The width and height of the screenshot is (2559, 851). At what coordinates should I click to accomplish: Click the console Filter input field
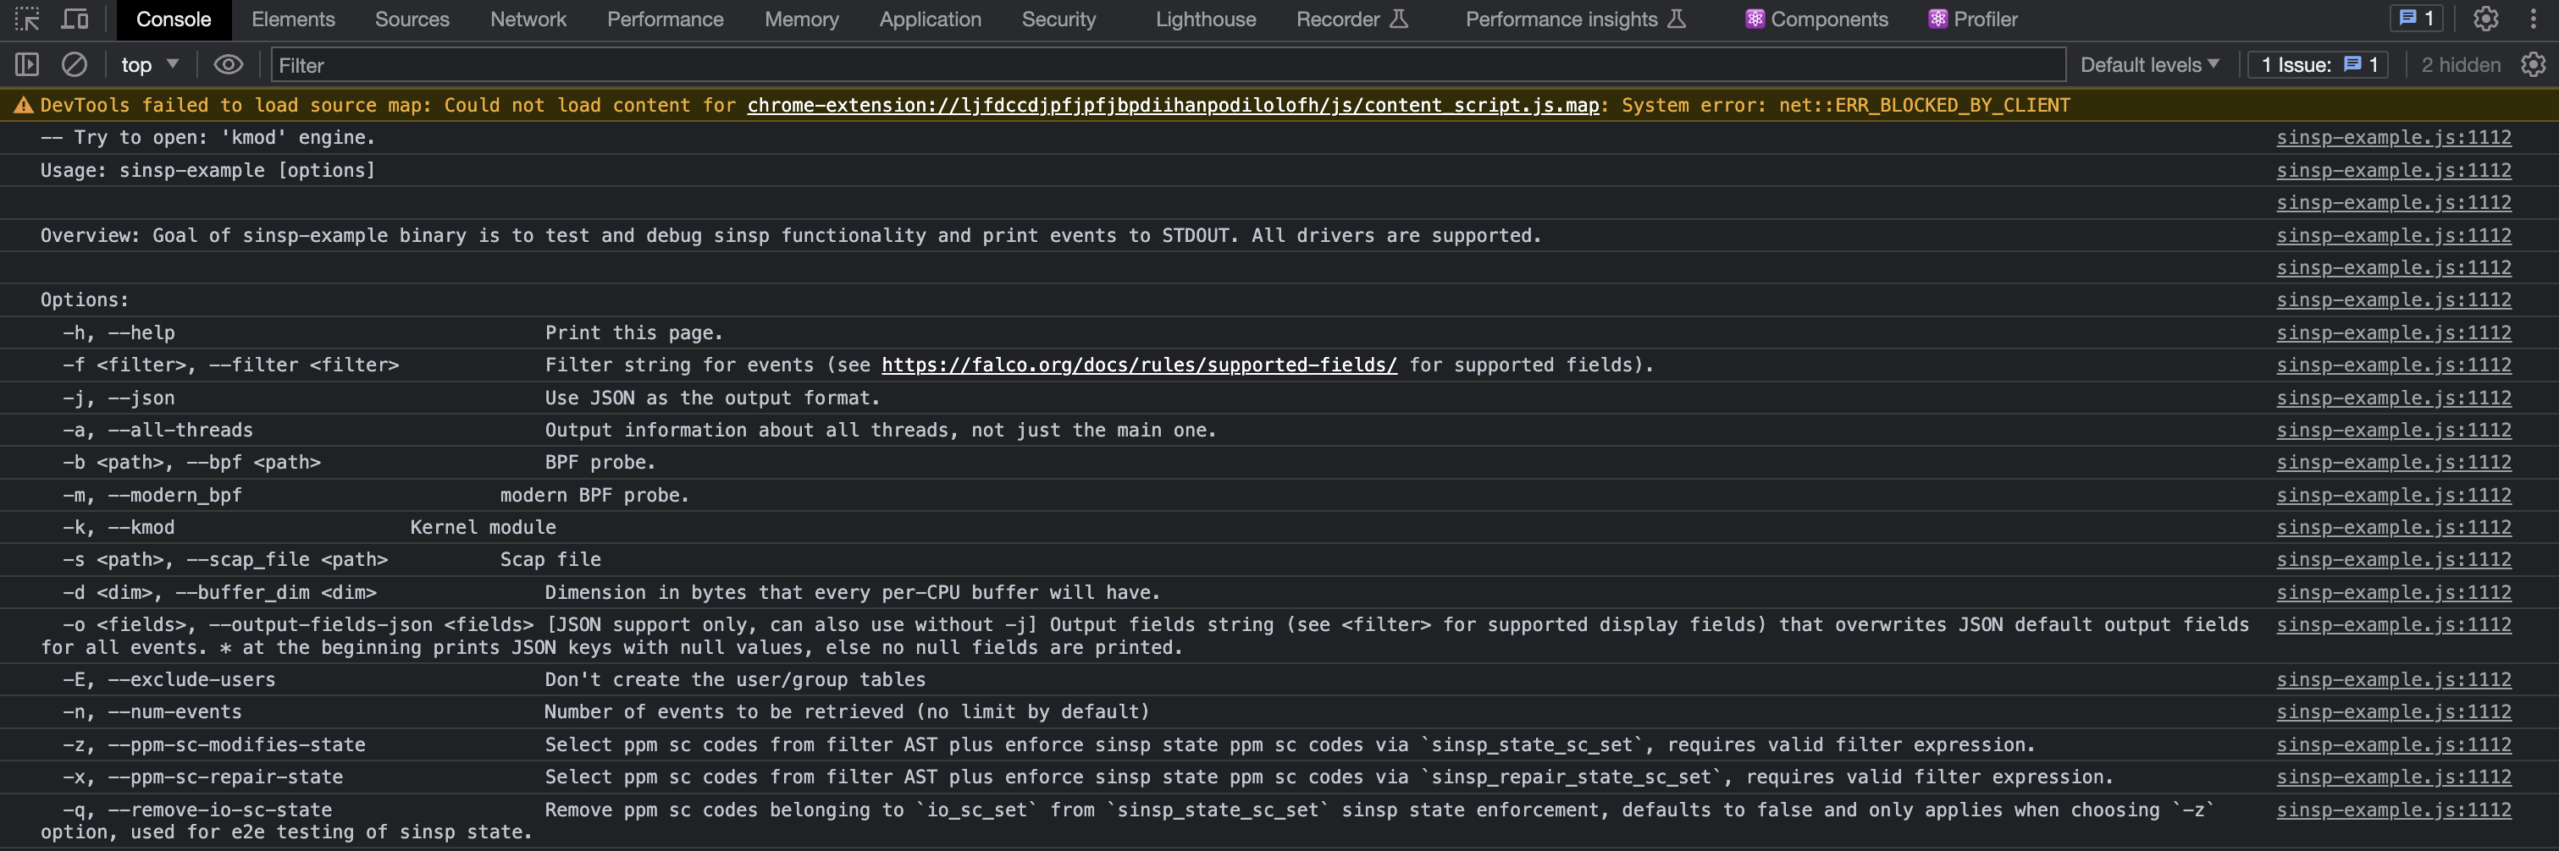point(1167,64)
